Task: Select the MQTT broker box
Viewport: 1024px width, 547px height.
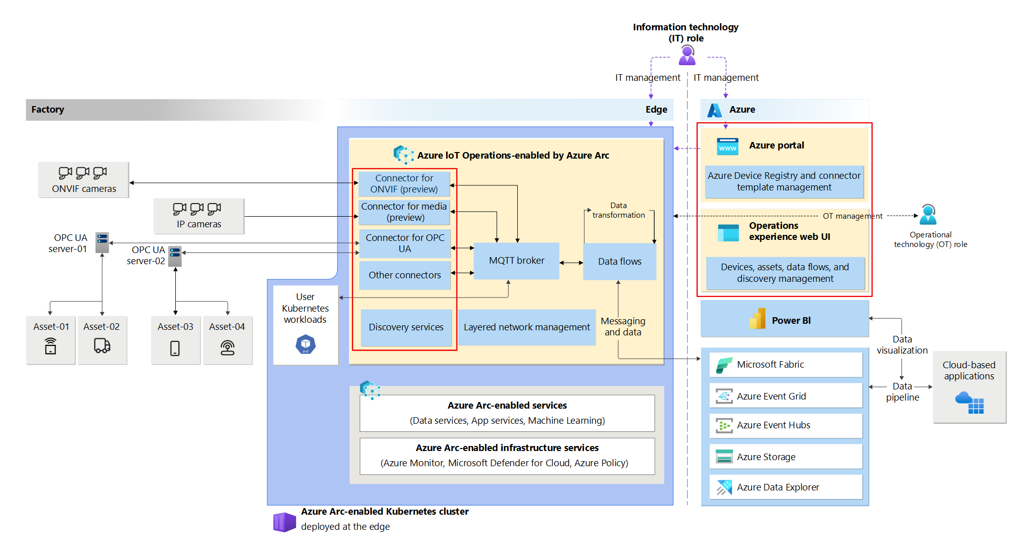Action: (x=516, y=261)
